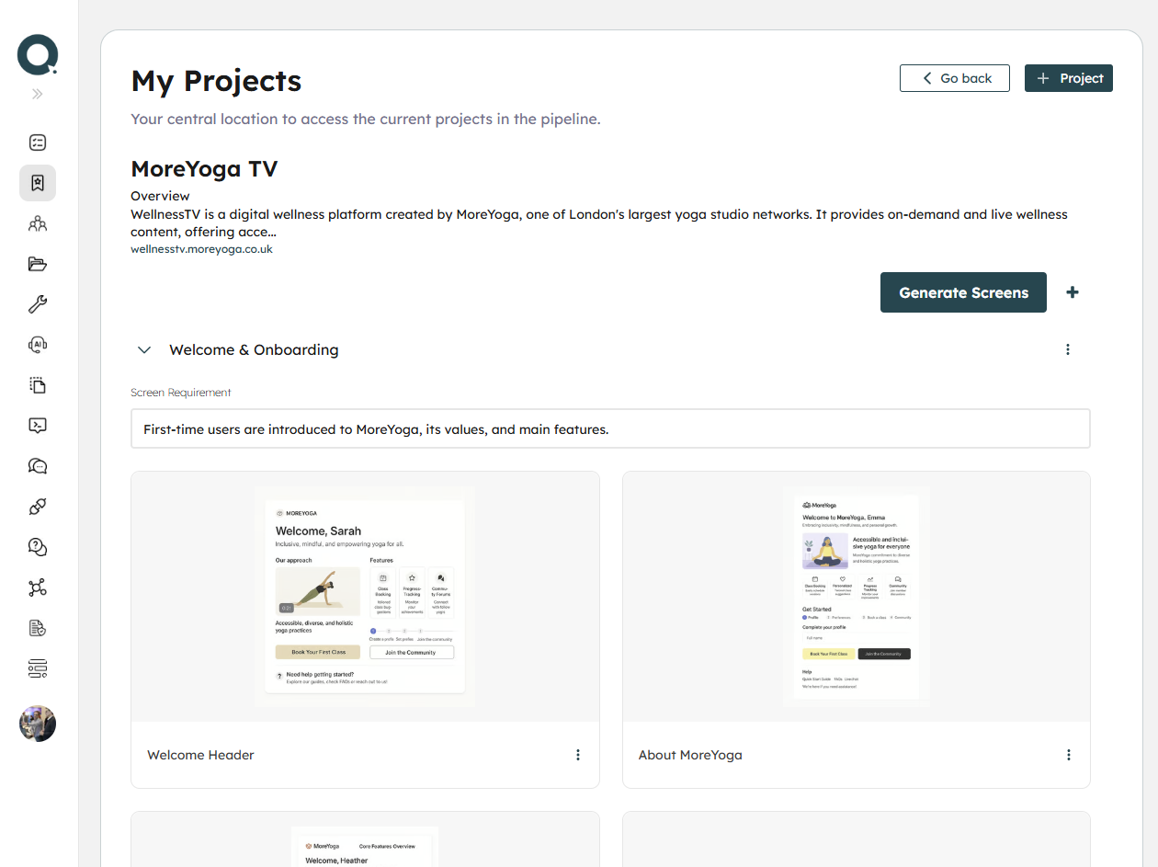This screenshot has height=867, width=1158.
Task: Open the About MoreYoga card menu
Action: pyautogui.click(x=1069, y=754)
